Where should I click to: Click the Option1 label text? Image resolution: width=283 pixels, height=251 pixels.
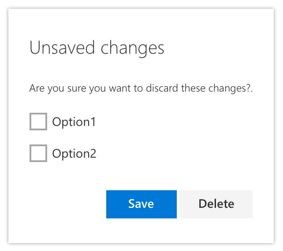74,122
